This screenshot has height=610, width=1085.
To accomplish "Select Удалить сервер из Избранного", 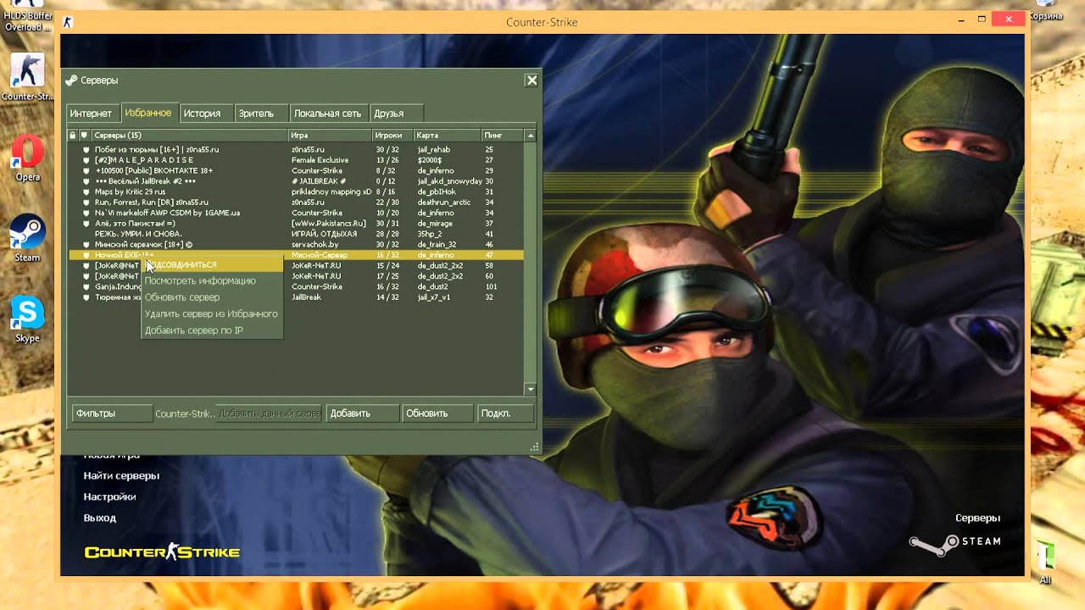I will 212,313.
